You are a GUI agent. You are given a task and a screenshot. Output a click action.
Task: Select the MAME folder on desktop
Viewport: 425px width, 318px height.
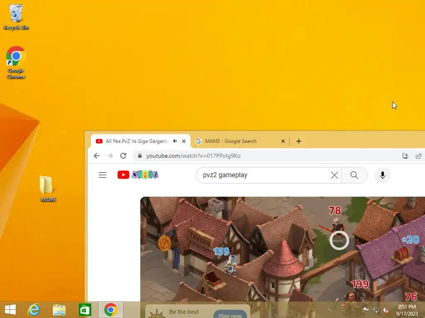coord(48,189)
